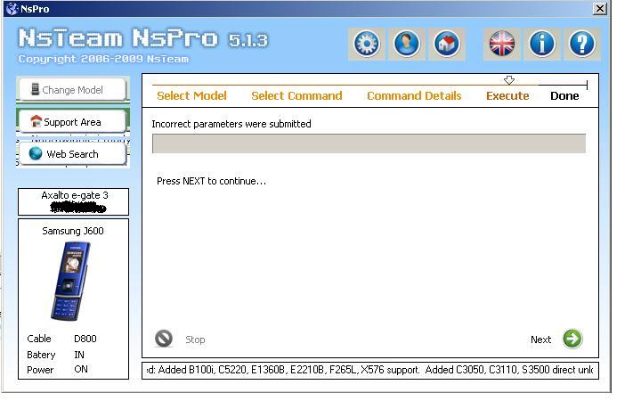Close the NsPro window
The height and width of the screenshot is (401, 641).
(599, 9)
